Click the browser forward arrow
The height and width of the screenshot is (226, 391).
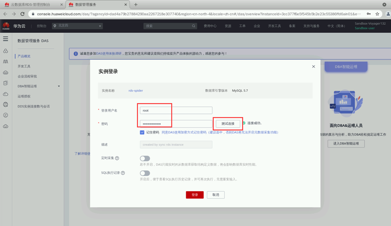point(14,14)
